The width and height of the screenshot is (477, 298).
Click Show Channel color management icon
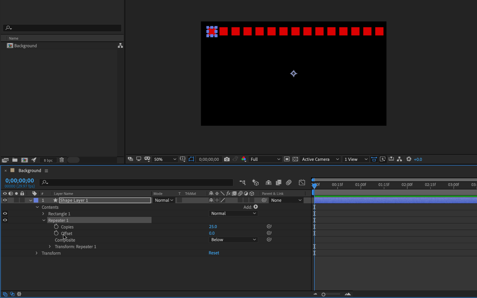point(244,159)
